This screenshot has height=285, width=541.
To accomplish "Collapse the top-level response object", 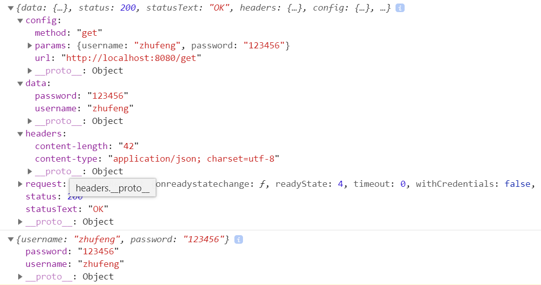I will point(11,9).
